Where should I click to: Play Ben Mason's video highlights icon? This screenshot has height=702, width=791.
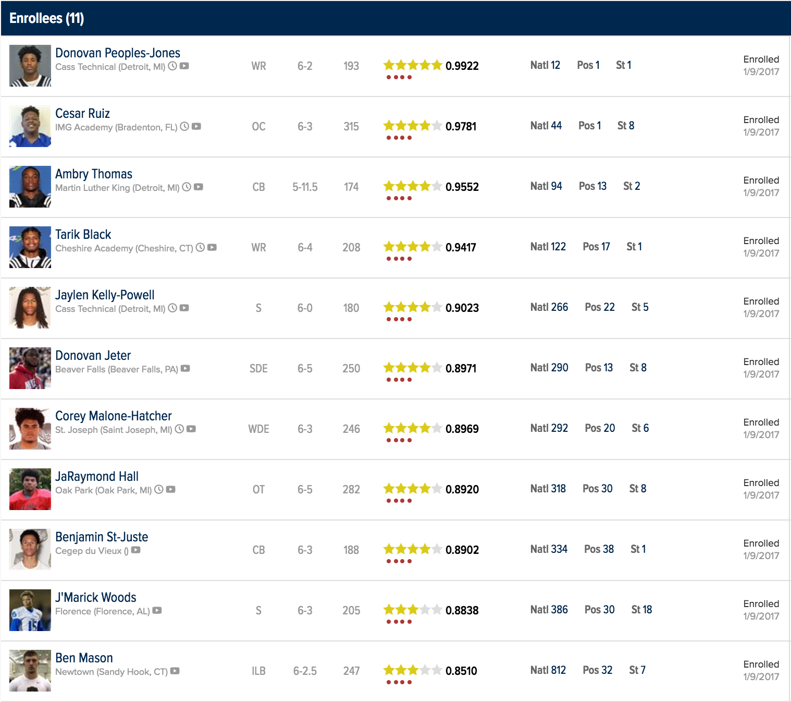(175, 671)
